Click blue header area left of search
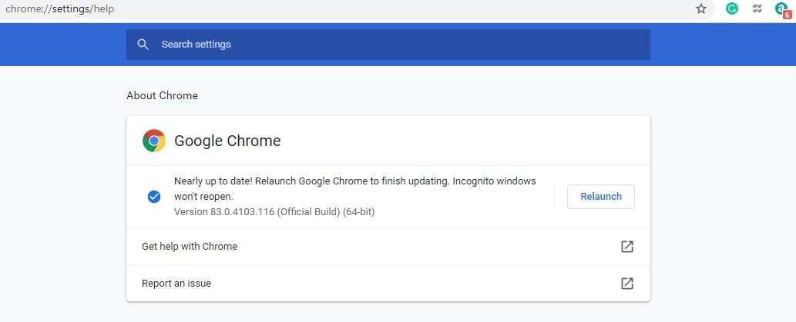 tap(62, 45)
